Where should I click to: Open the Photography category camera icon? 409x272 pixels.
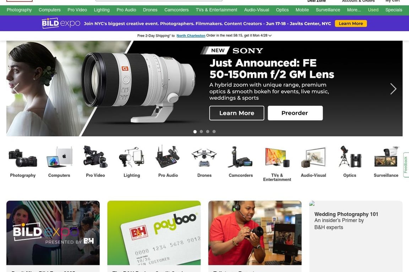tap(23, 158)
